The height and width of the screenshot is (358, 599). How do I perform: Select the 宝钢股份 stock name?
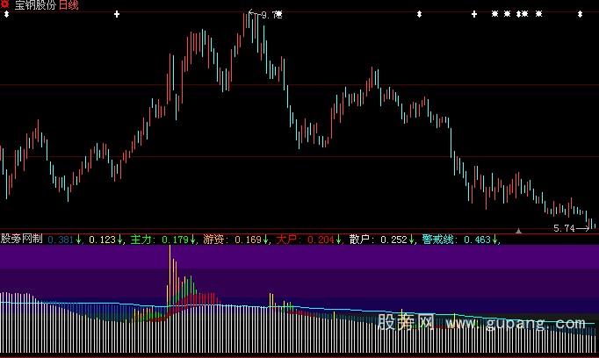(x=34, y=5)
